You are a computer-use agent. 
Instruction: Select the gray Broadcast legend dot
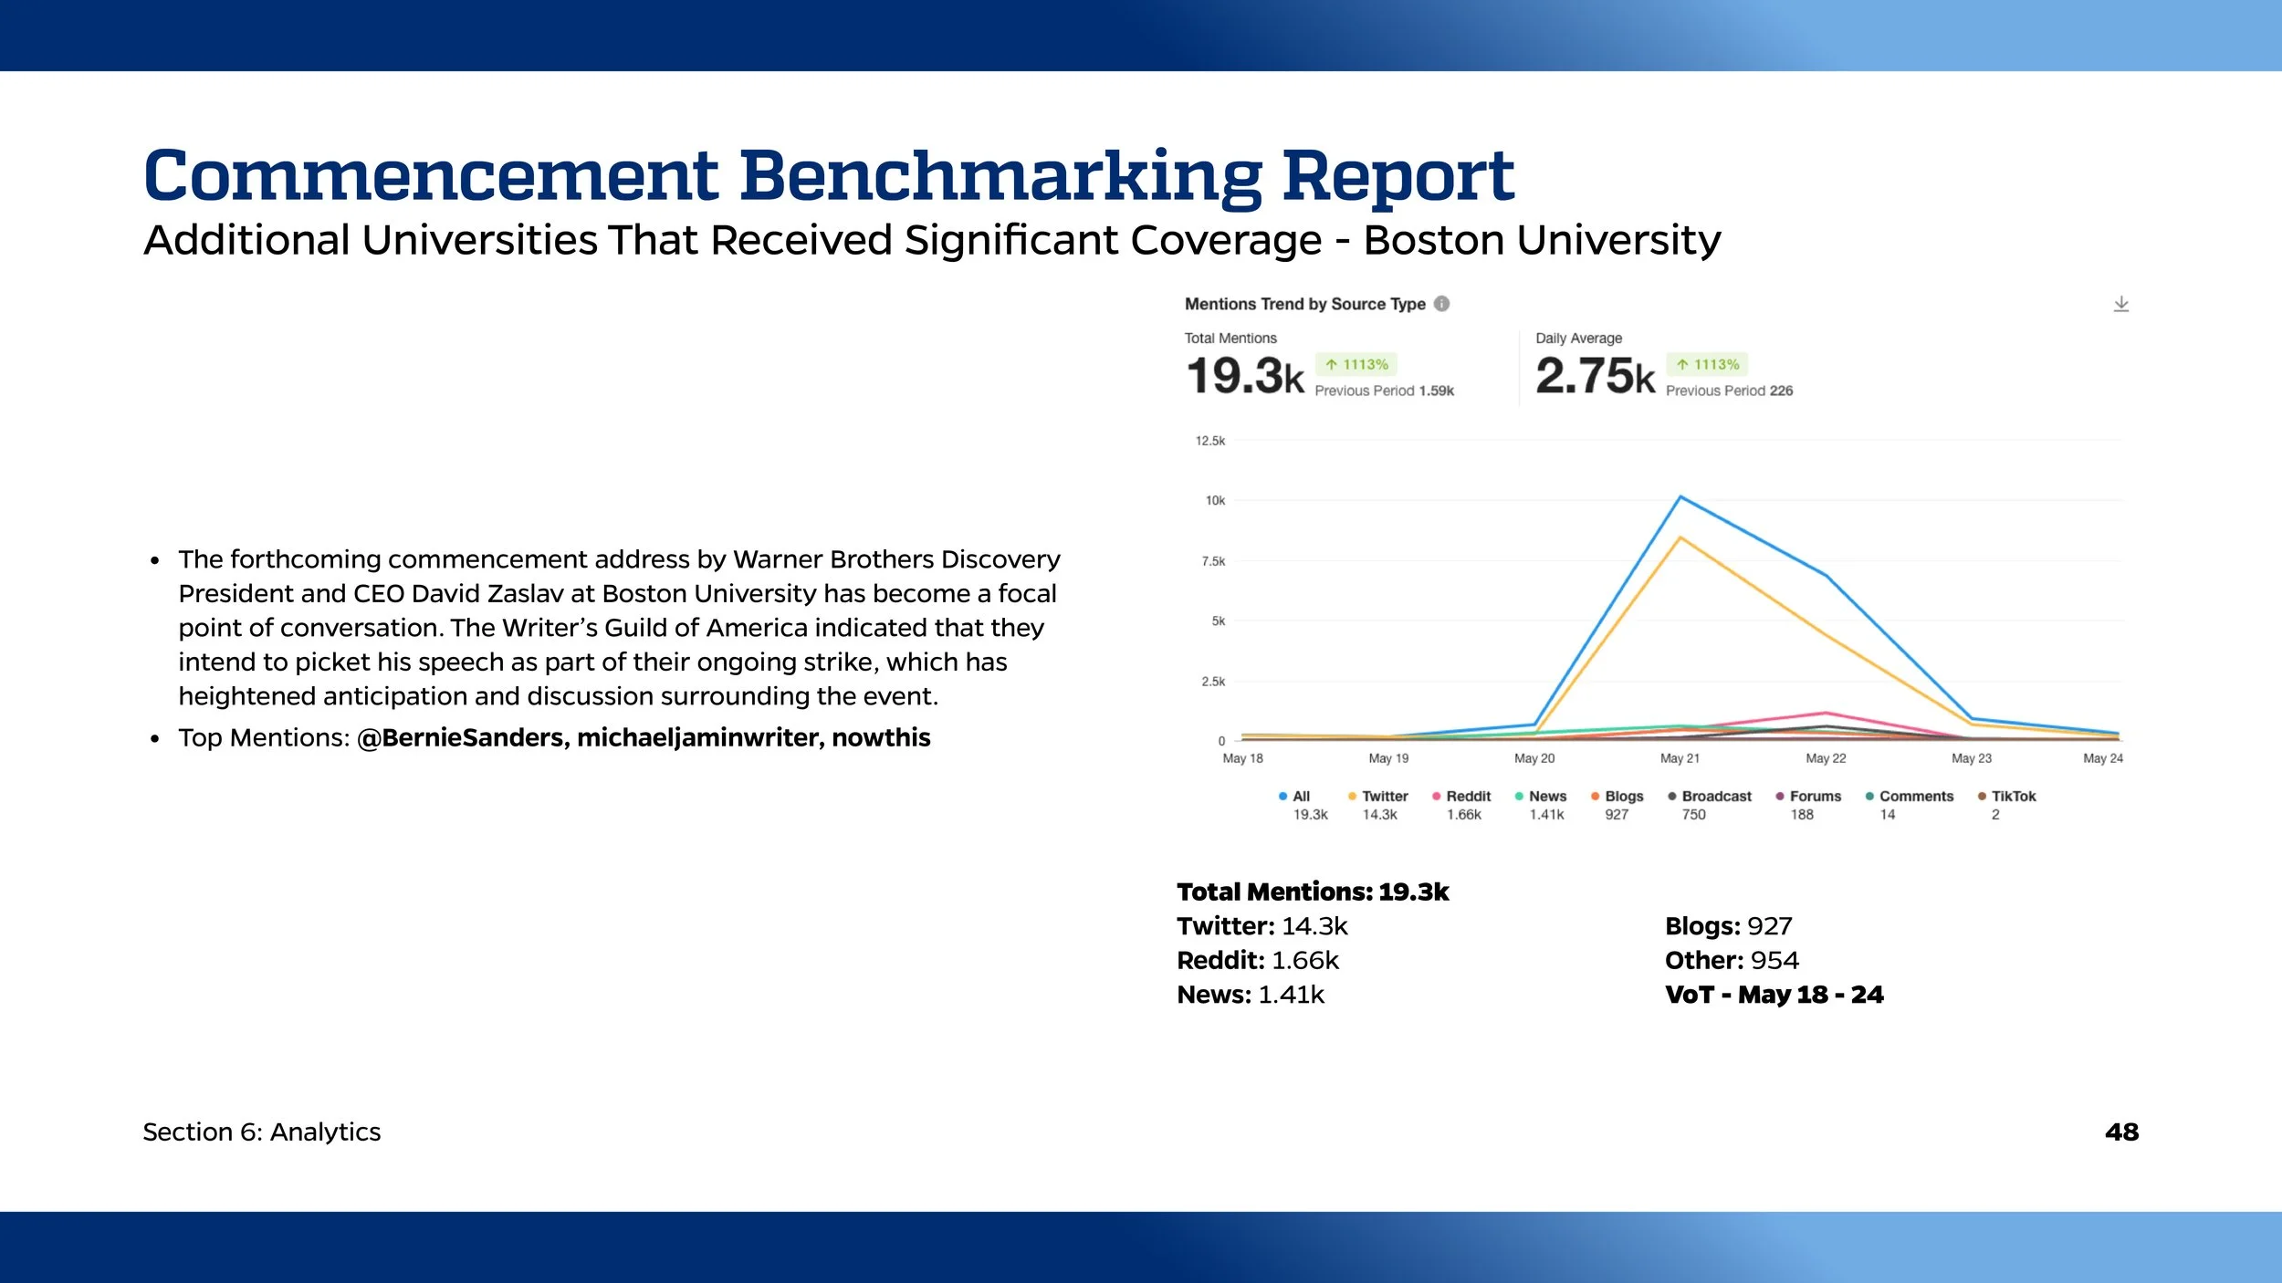click(x=1671, y=795)
